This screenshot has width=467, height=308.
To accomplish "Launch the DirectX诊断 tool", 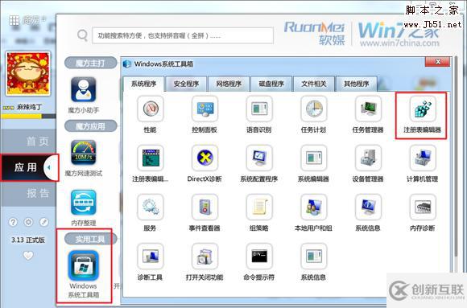I will (x=205, y=158).
